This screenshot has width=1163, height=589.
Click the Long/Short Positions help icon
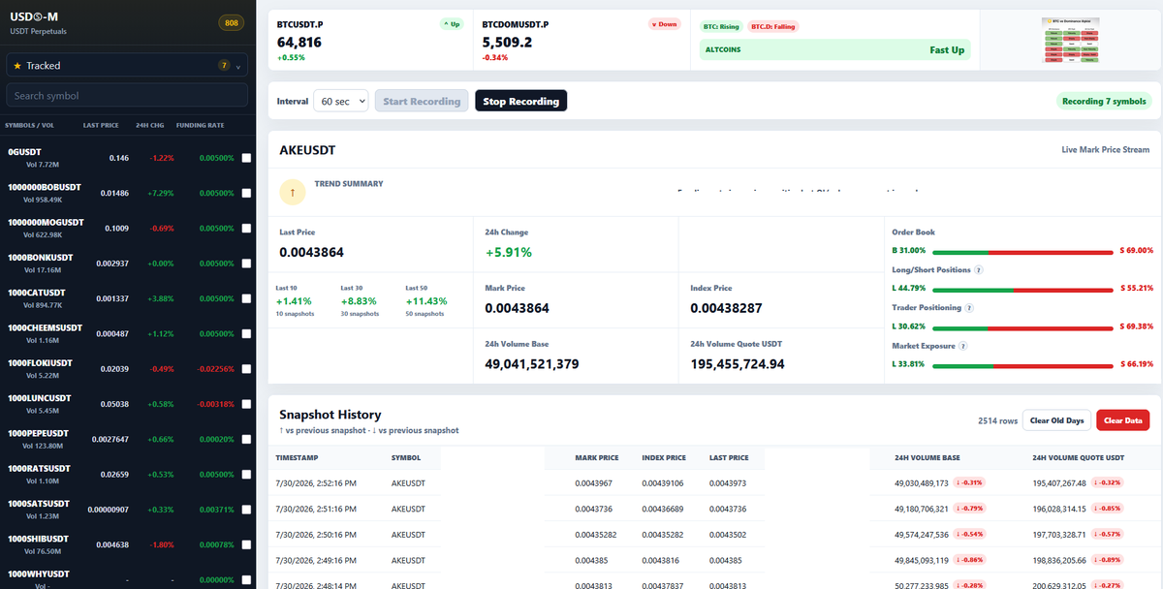click(979, 270)
